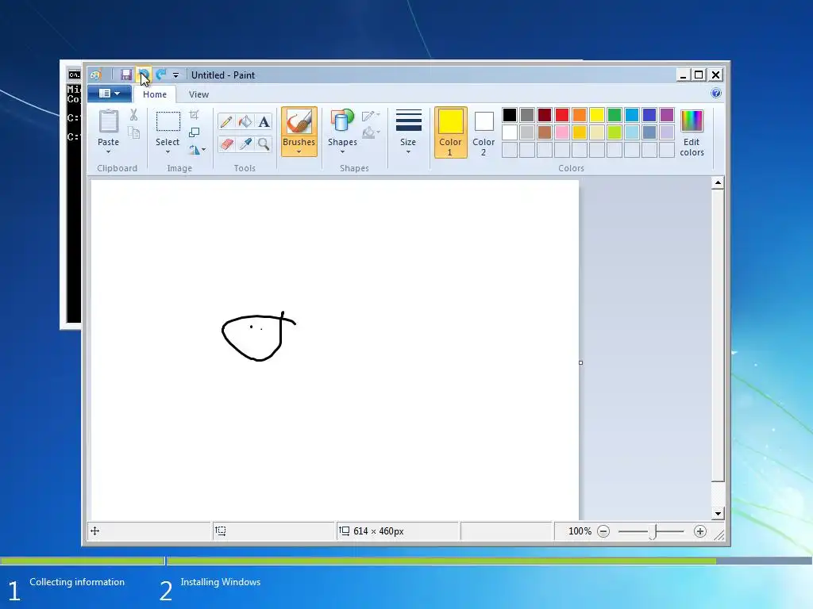This screenshot has width=813, height=609.
Task: Select the Magnifier tool
Action: 264,144
